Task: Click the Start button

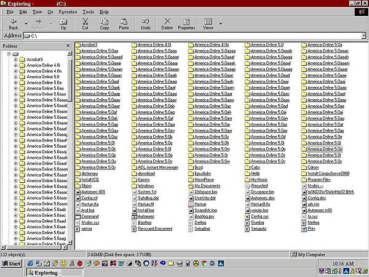Action: pos(12,263)
